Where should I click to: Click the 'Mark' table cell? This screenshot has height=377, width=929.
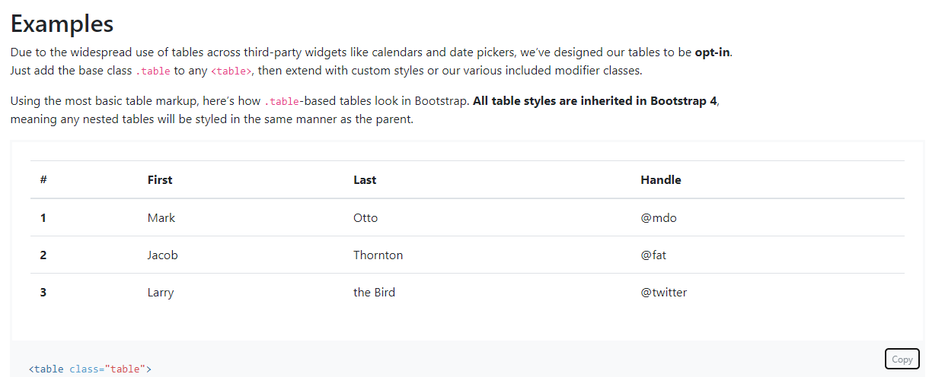pos(161,218)
